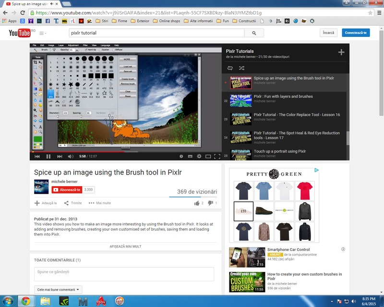Screen dimensions: 384x307
Task: Click the Încarcă upload button
Action: (x=328, y=33)
